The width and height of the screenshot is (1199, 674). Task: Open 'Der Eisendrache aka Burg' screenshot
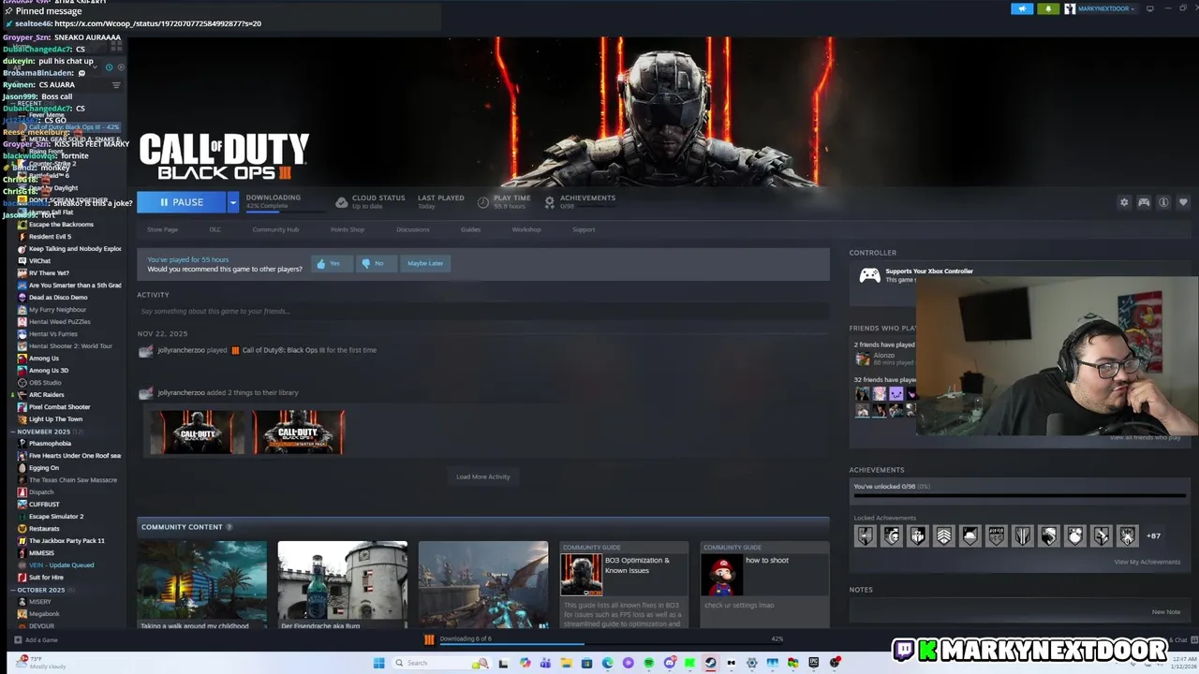pyautogui.click(x=343, y=585)
